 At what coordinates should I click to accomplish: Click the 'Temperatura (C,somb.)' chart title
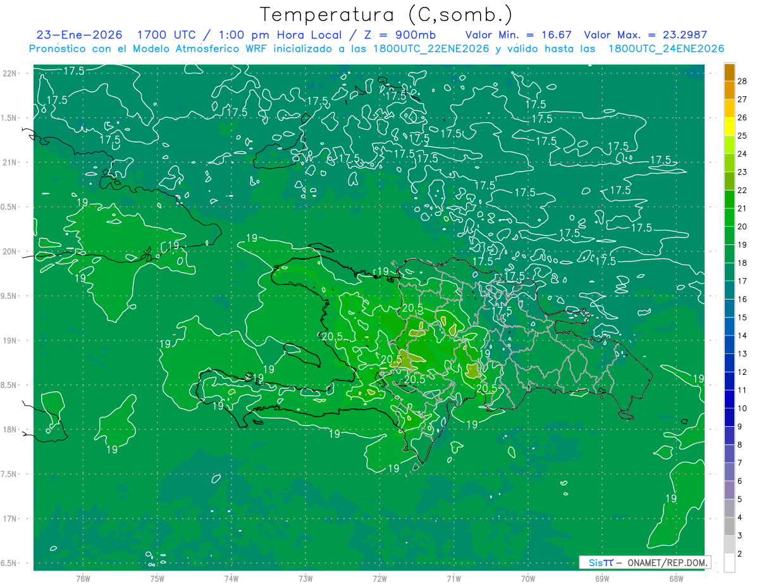386,15
